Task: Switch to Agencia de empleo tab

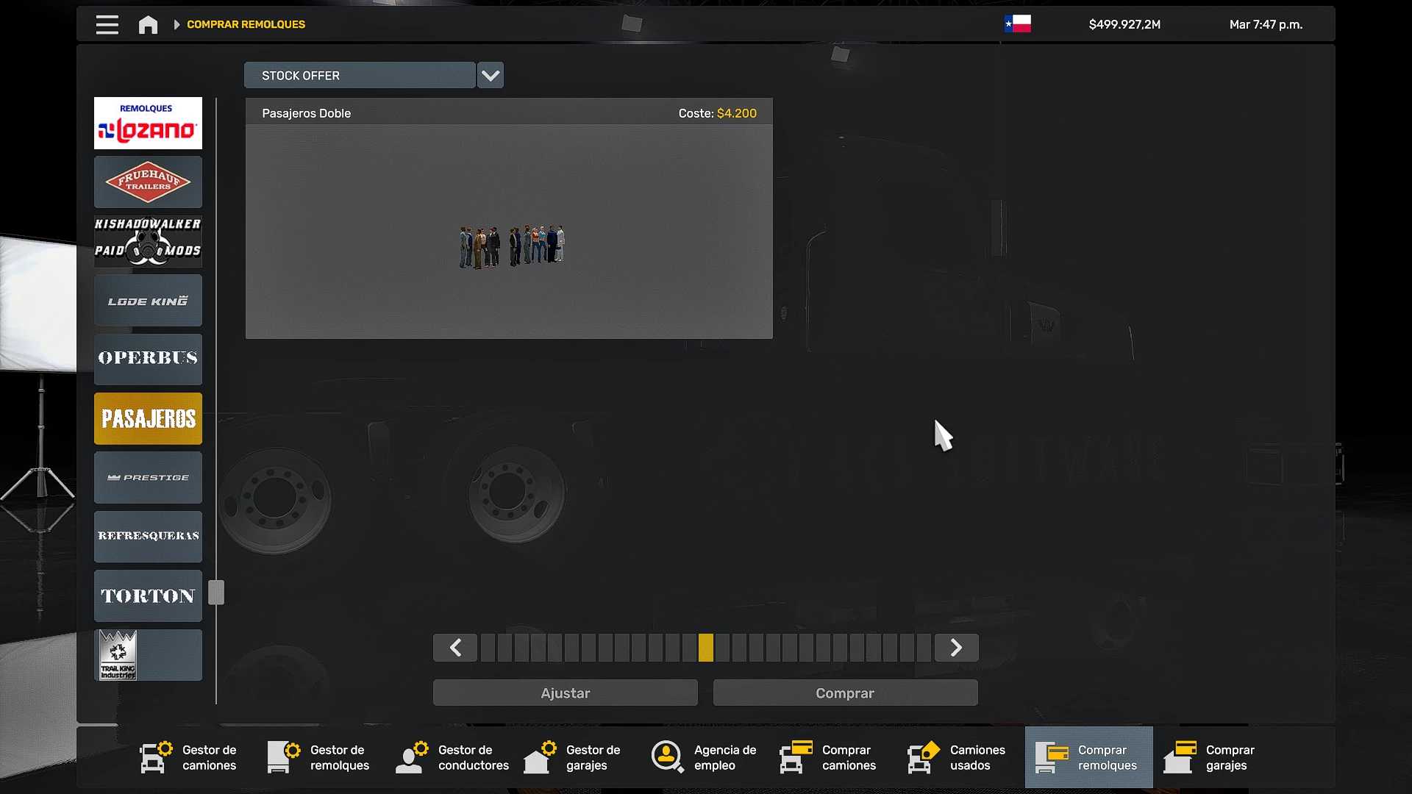Action: [x=704, y=757]
